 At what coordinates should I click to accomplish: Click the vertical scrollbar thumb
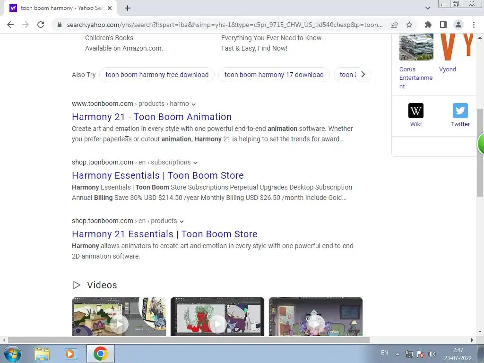480,153
